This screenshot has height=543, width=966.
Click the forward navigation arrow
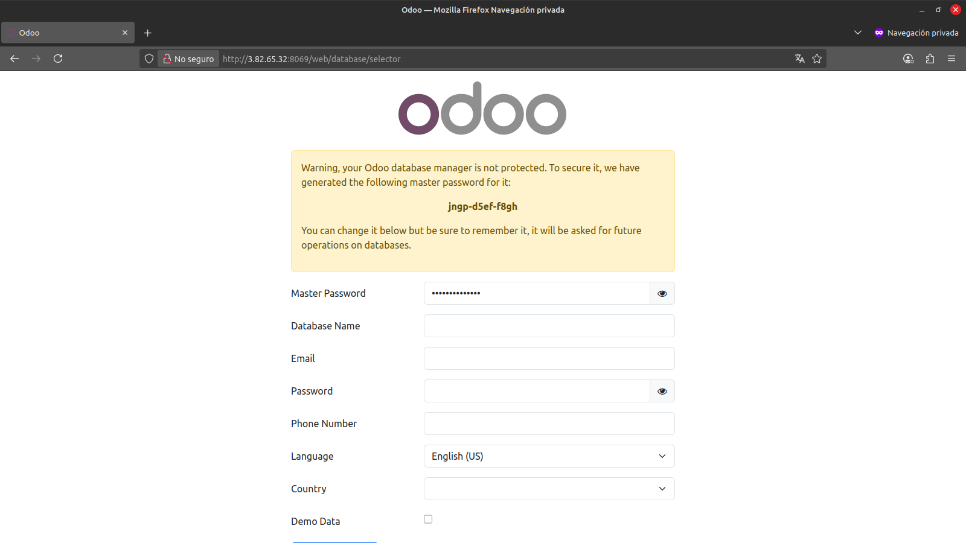pos(36,59)
